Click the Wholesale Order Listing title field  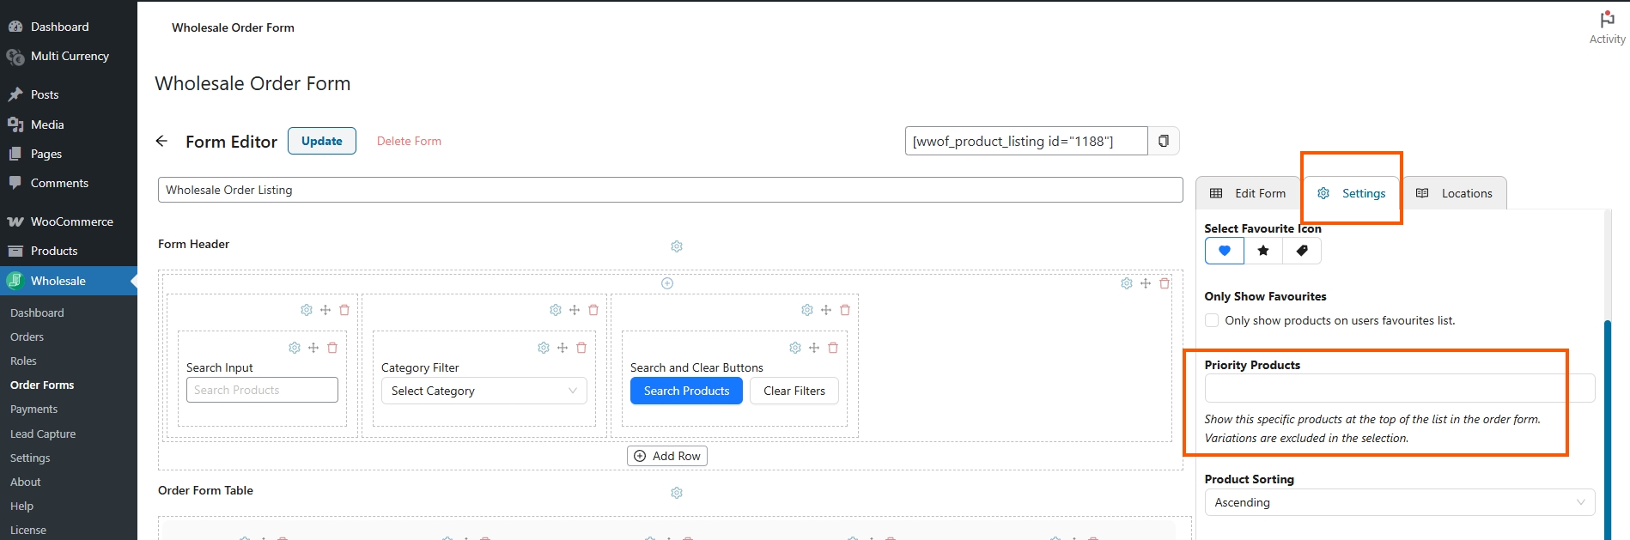tap(671, 190)
